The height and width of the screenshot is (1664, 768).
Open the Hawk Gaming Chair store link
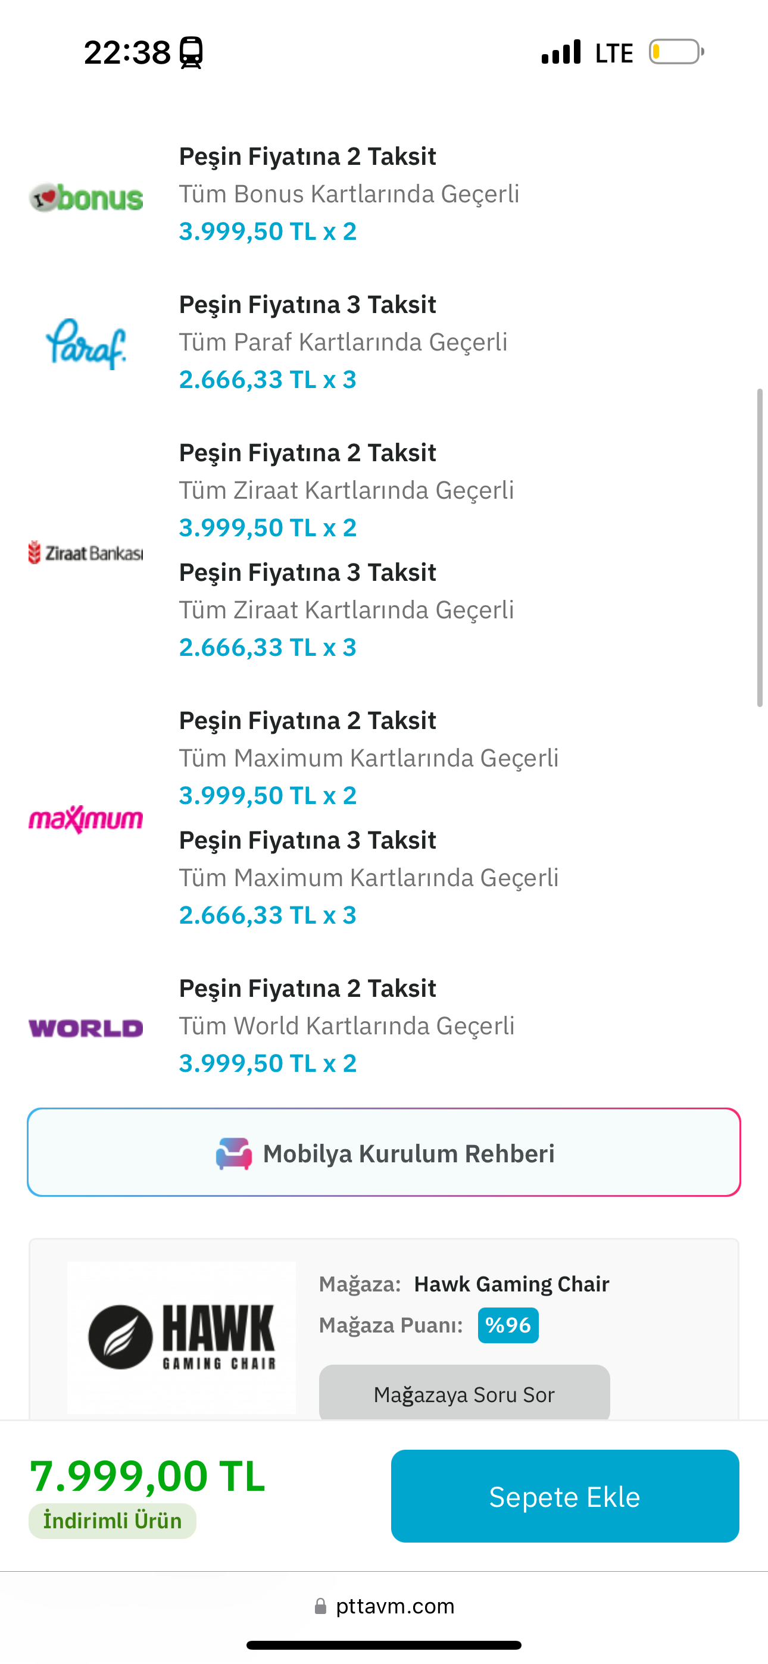click(511, 1284)
